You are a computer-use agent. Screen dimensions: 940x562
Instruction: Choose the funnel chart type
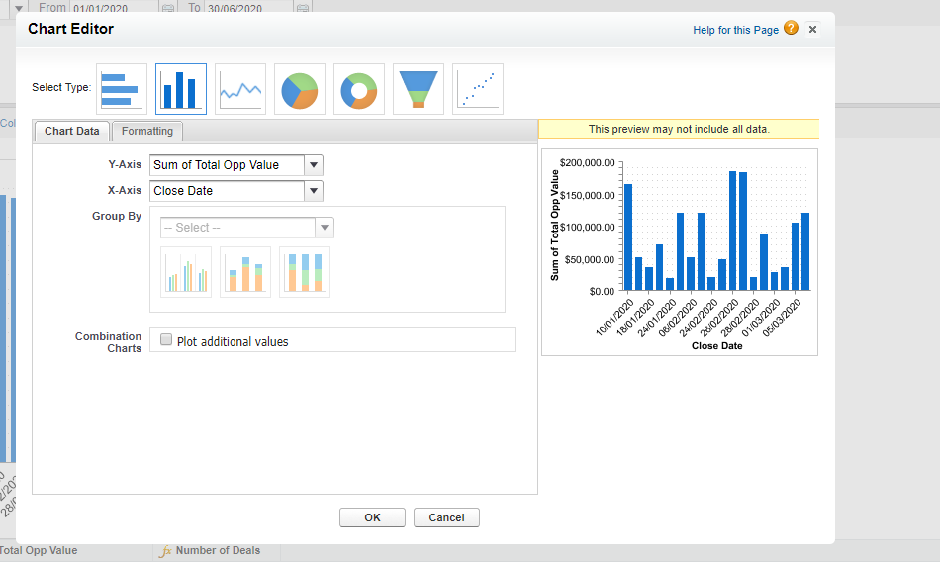click(x=419, y=88)
